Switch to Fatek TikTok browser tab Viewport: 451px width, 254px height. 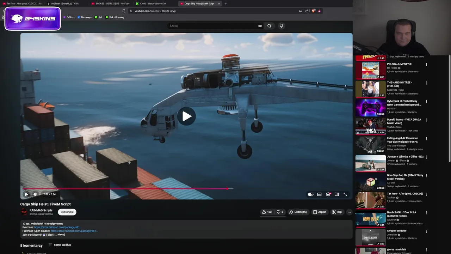(x=66, y=4)
